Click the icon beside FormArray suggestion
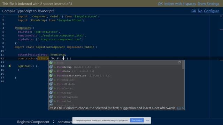 (51, 93)
